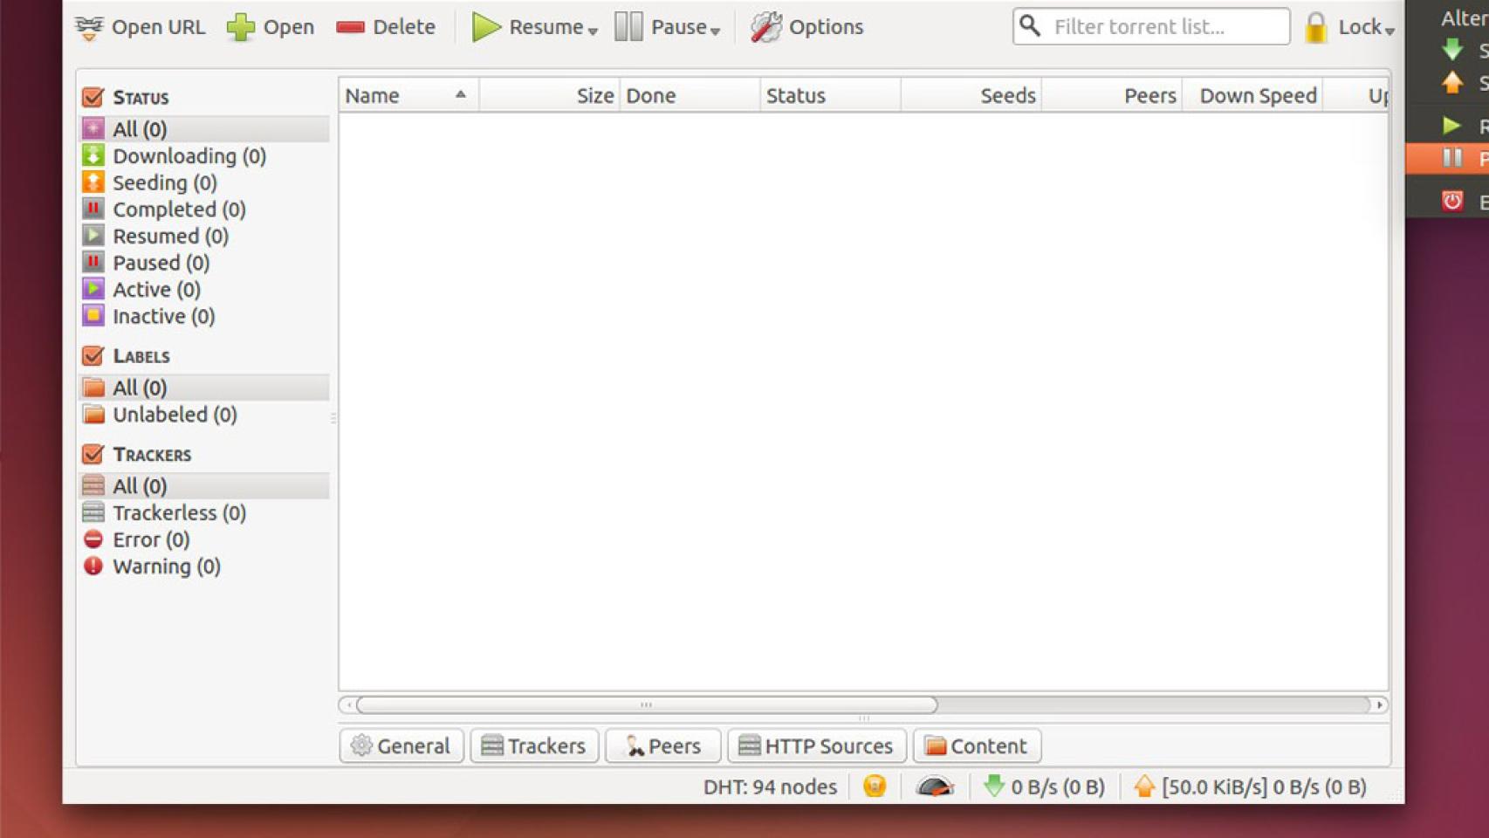The width and height of the screenshot is (1489, 838).
Task: Expand the Pause dropdown arrow
Action: [x=715, y=31]
